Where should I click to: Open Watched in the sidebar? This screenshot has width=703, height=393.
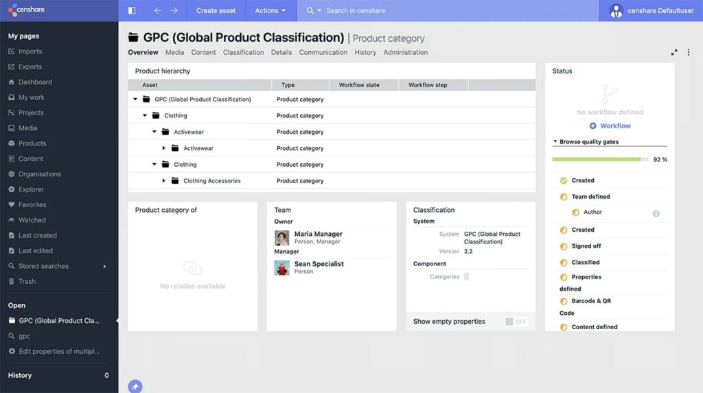[x=32, y=220]
